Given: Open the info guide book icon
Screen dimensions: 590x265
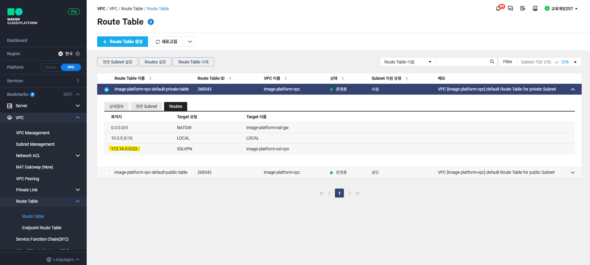Looking at the screenshot, I should pyautogui.click(x=535, y=8).
